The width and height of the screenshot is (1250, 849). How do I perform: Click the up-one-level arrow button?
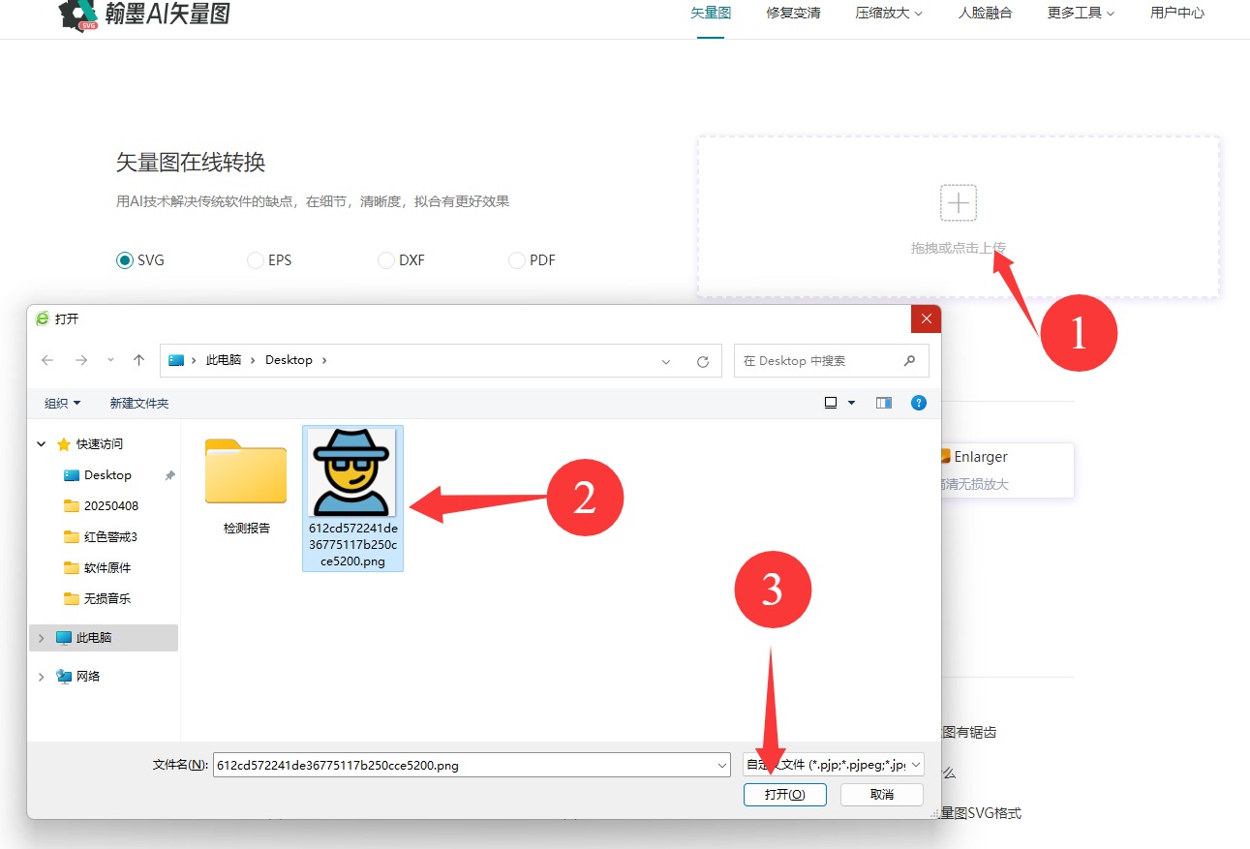[x=138, y=360]
